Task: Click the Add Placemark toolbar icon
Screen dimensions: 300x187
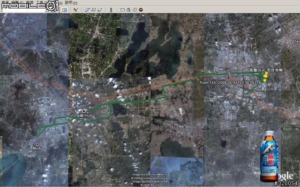Action: [76, 10]
